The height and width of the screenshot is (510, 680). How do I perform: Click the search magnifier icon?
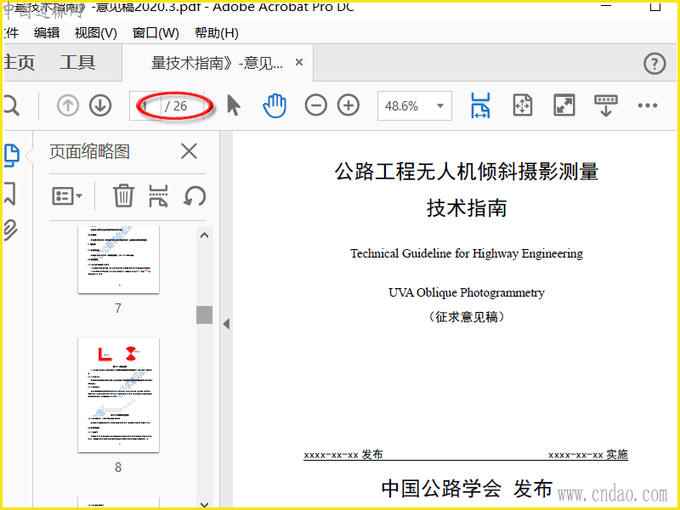[x=11, y=105]
